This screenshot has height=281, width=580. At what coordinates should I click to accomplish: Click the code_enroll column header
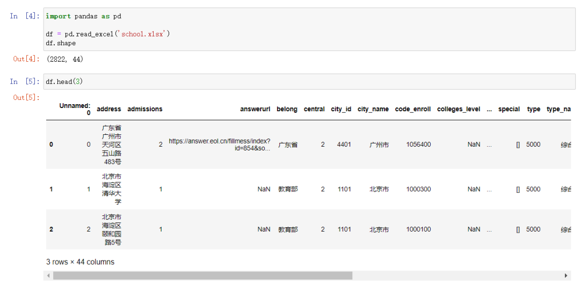(x=413, y=109)
